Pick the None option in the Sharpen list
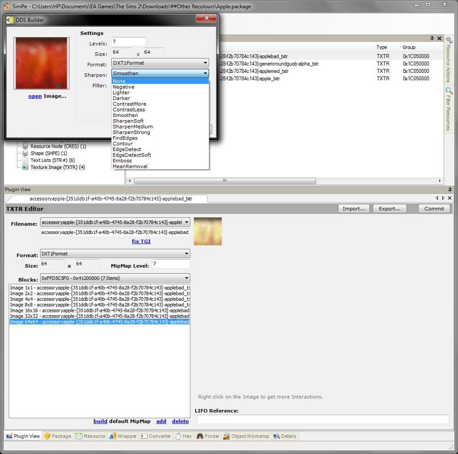The image size is (458, 454). coord(119,81)
